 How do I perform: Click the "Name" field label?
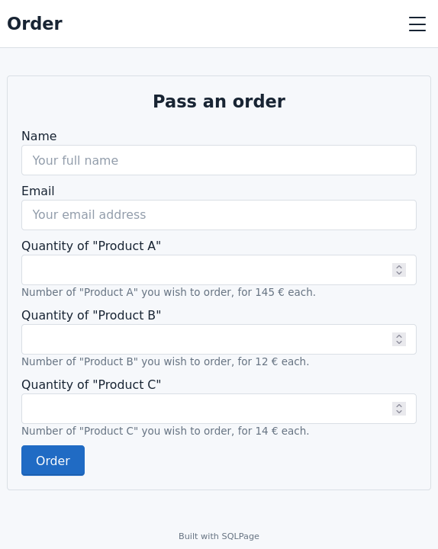[39, 136]
